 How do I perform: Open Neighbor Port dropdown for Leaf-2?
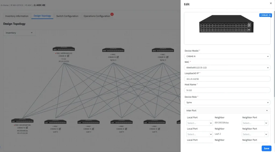(x=255, y=134)
